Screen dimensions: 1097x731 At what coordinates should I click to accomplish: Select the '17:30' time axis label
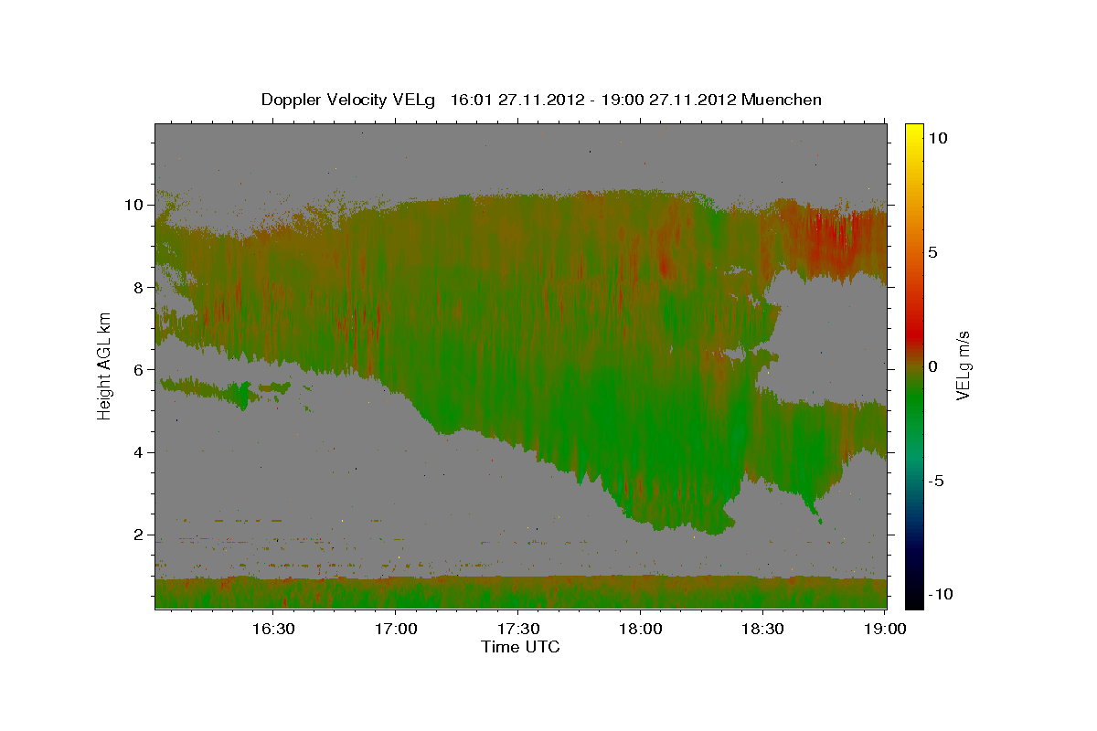point(517,629)
